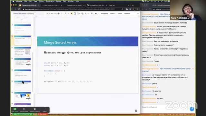
Task: Reload the page in Chrome
Action: [19, 9]
